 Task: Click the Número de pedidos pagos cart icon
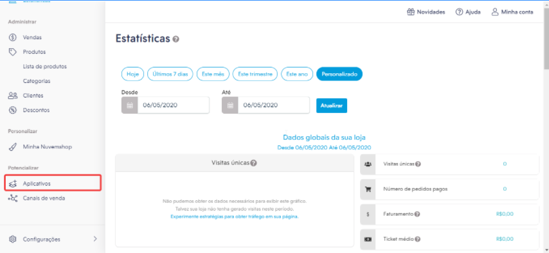[368, 189]
